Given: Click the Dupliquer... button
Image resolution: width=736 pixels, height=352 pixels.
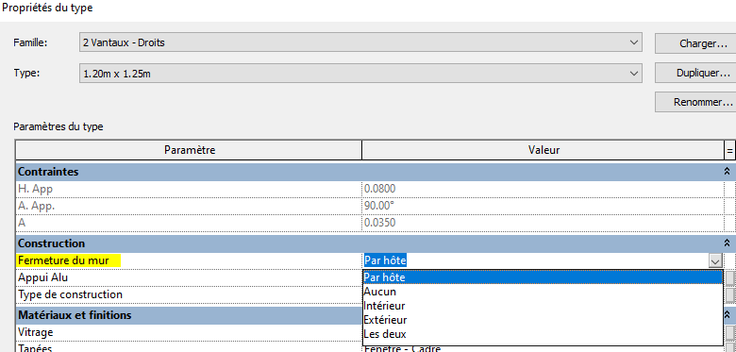Looking at the screenshot, I should tap(696, 74).
